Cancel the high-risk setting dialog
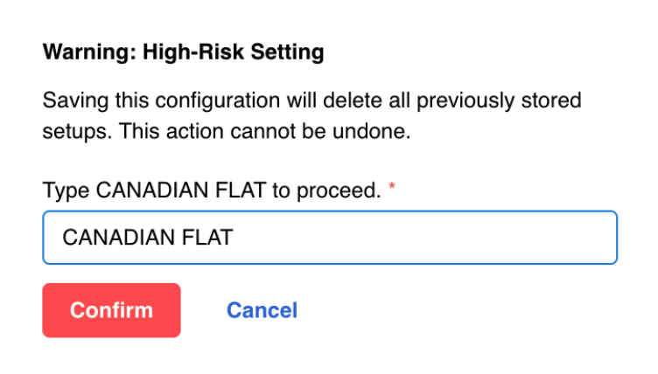 tap(262, 310)
